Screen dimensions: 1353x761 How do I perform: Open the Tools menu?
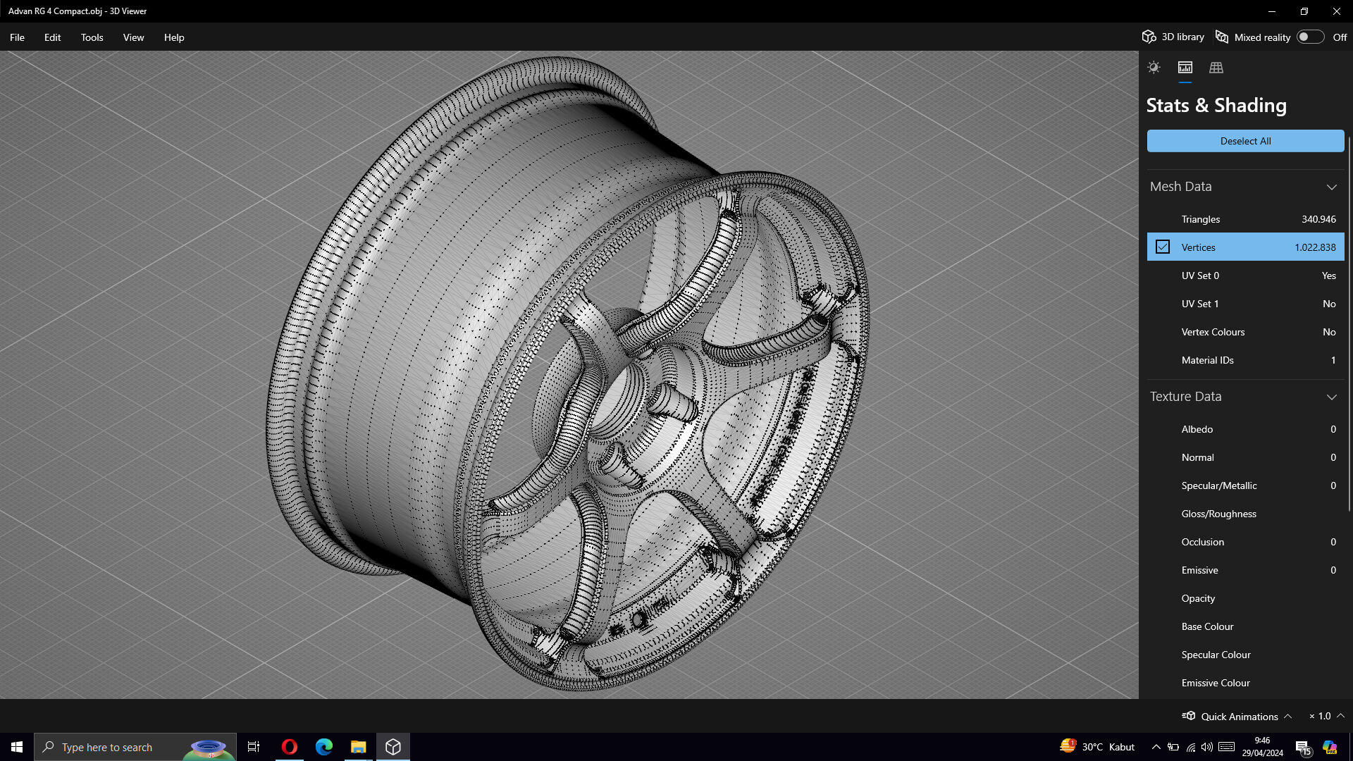tap(92, 37)
